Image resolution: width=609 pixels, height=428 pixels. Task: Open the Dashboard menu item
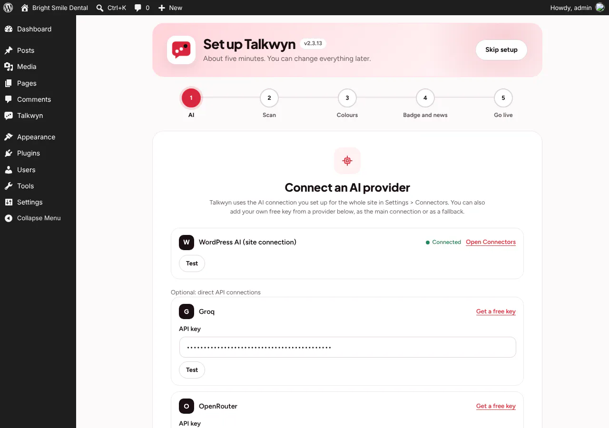click(38, 29)
